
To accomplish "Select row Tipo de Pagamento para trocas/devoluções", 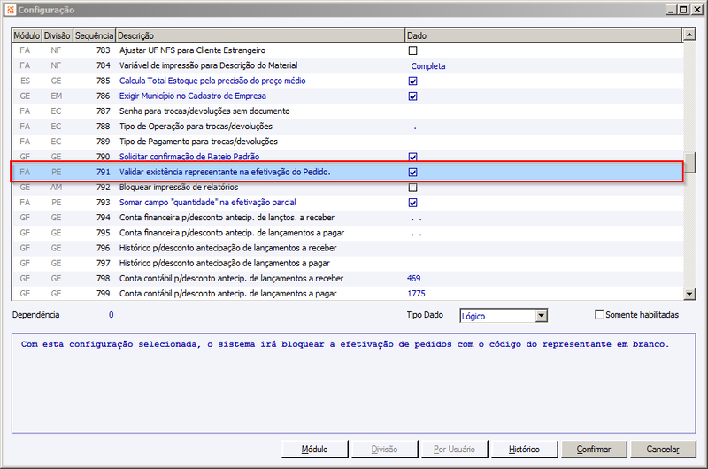I will 347,142.
